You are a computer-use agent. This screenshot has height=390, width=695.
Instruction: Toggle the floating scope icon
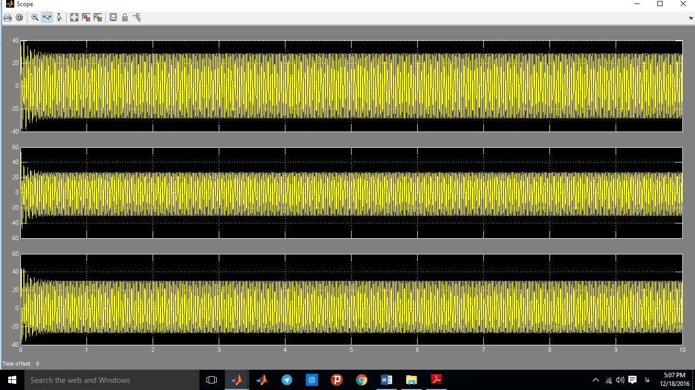point(113,17)
